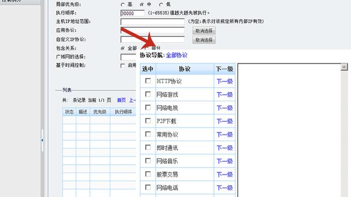This screenshot has width=351, height=197.
Task: Click the 状态 column header in list
Action: point(69,112)
